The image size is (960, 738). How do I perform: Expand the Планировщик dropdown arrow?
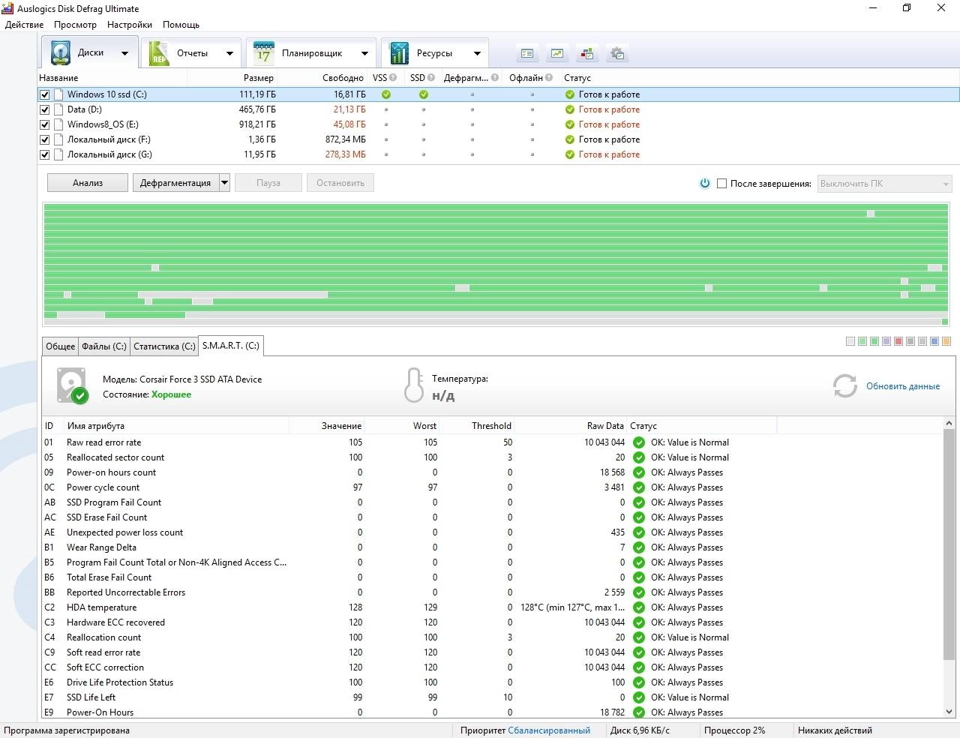tap(364, 53)
